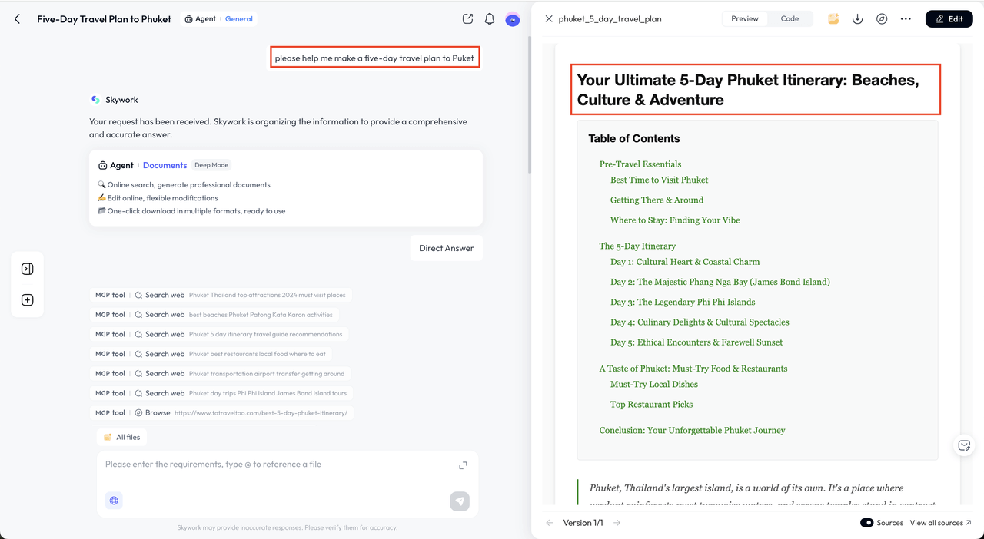Open the notifications bell
The width and height of the screenshot is (984, 539).
pos(490,19)
